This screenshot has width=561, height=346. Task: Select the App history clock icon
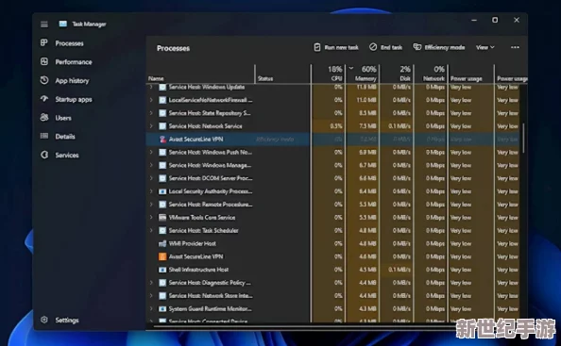click(44, 80)
